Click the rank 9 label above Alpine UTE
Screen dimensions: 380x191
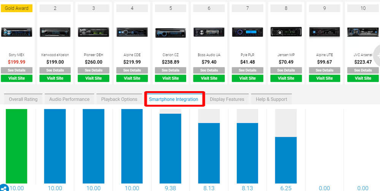point(325,8)
